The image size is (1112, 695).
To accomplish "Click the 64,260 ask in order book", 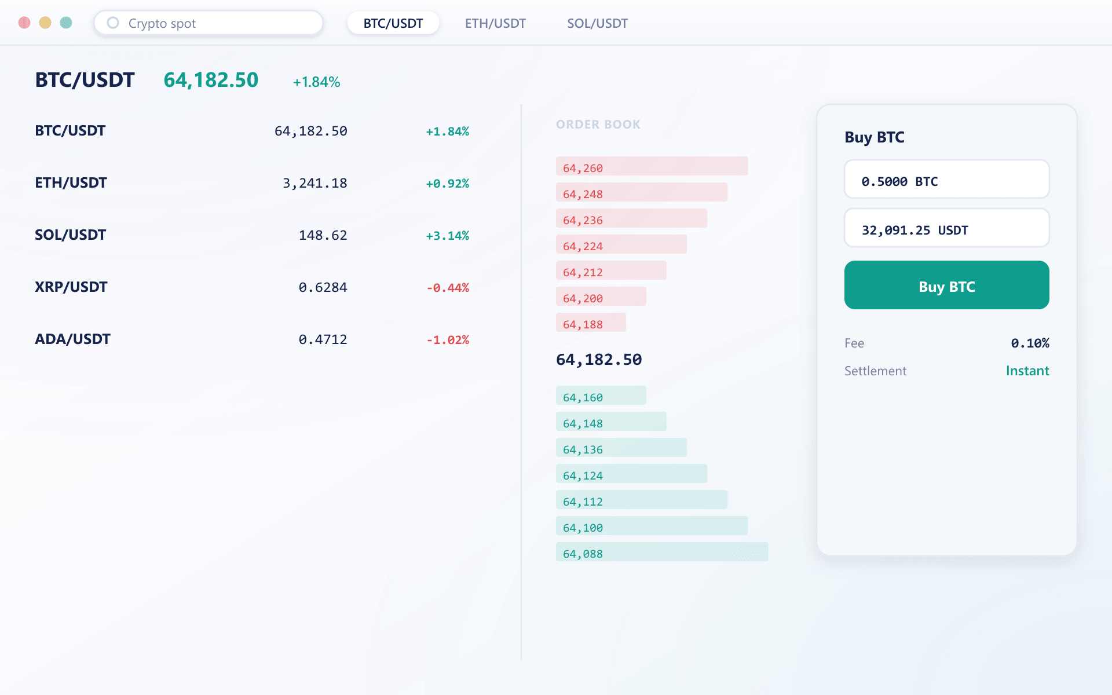I will (x=652, y=166).
